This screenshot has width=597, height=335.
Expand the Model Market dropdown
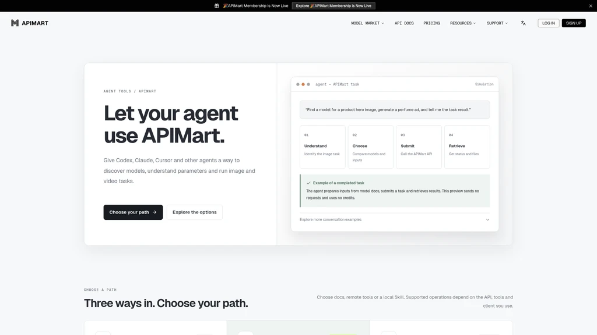pyautogui.click(x=367, y=23)
